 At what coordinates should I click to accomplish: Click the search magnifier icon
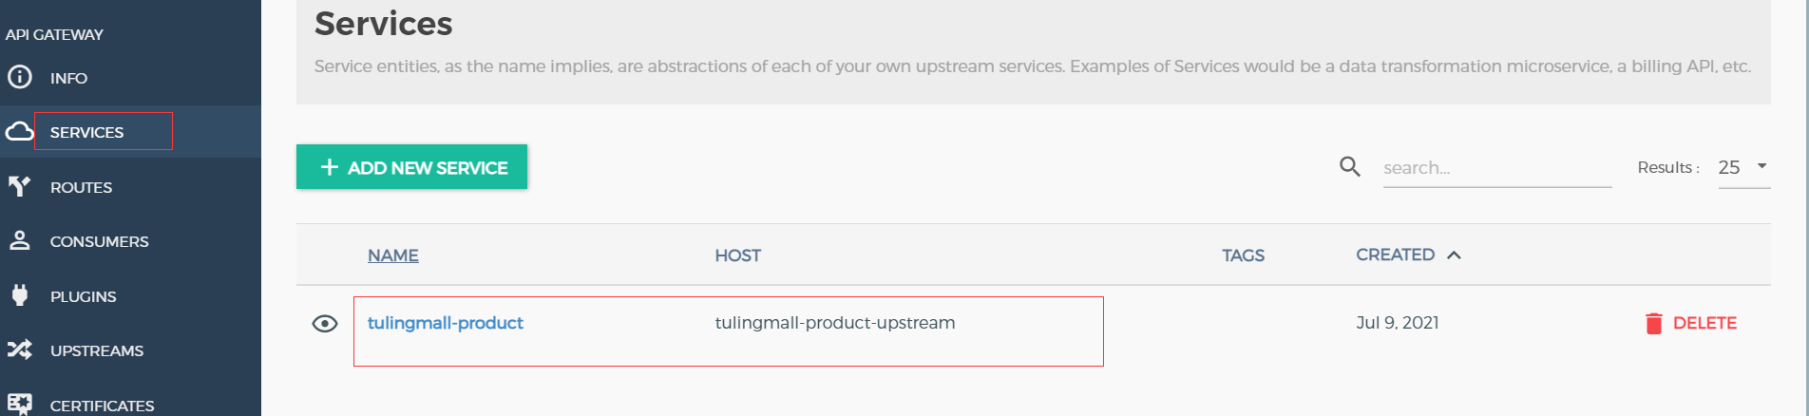1350,167
